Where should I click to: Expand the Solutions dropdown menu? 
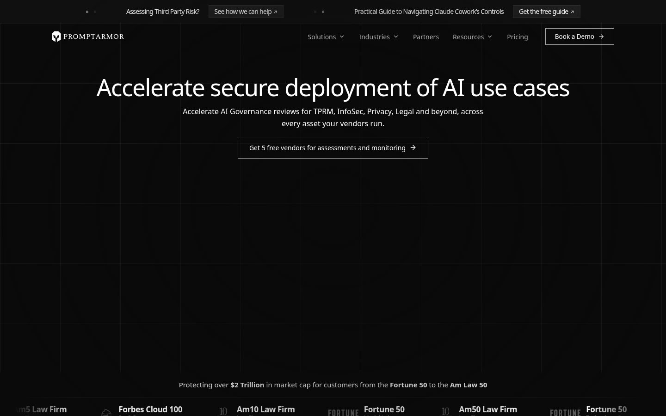326,37
